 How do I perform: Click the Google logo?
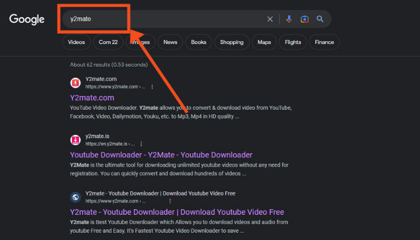coord(27,19)
